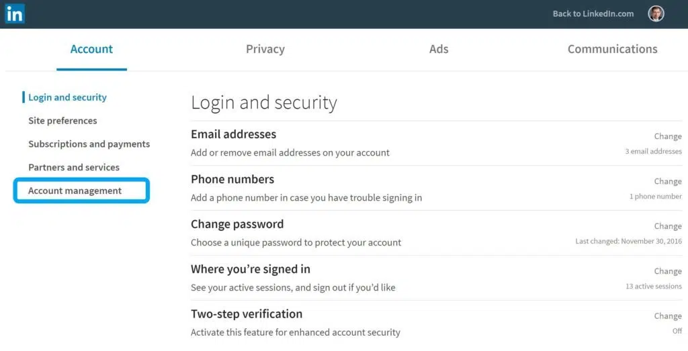Click the Two-step verification heading
This screenshot has width=688, height=351.
[x=247, y=314]
